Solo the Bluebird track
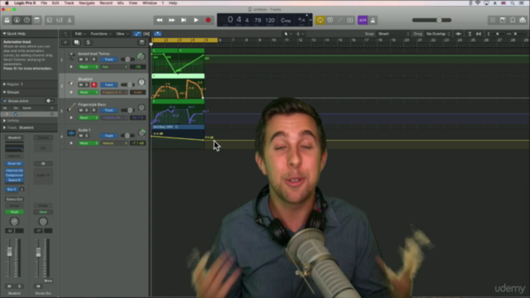The image size is (530, 298). pyautogui.click(x=86, y=84)
